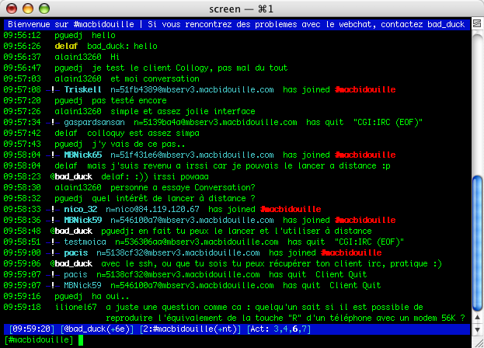Click the scrollbar down arrow
The image size is (484, 348).
click(x=477, y=329)
